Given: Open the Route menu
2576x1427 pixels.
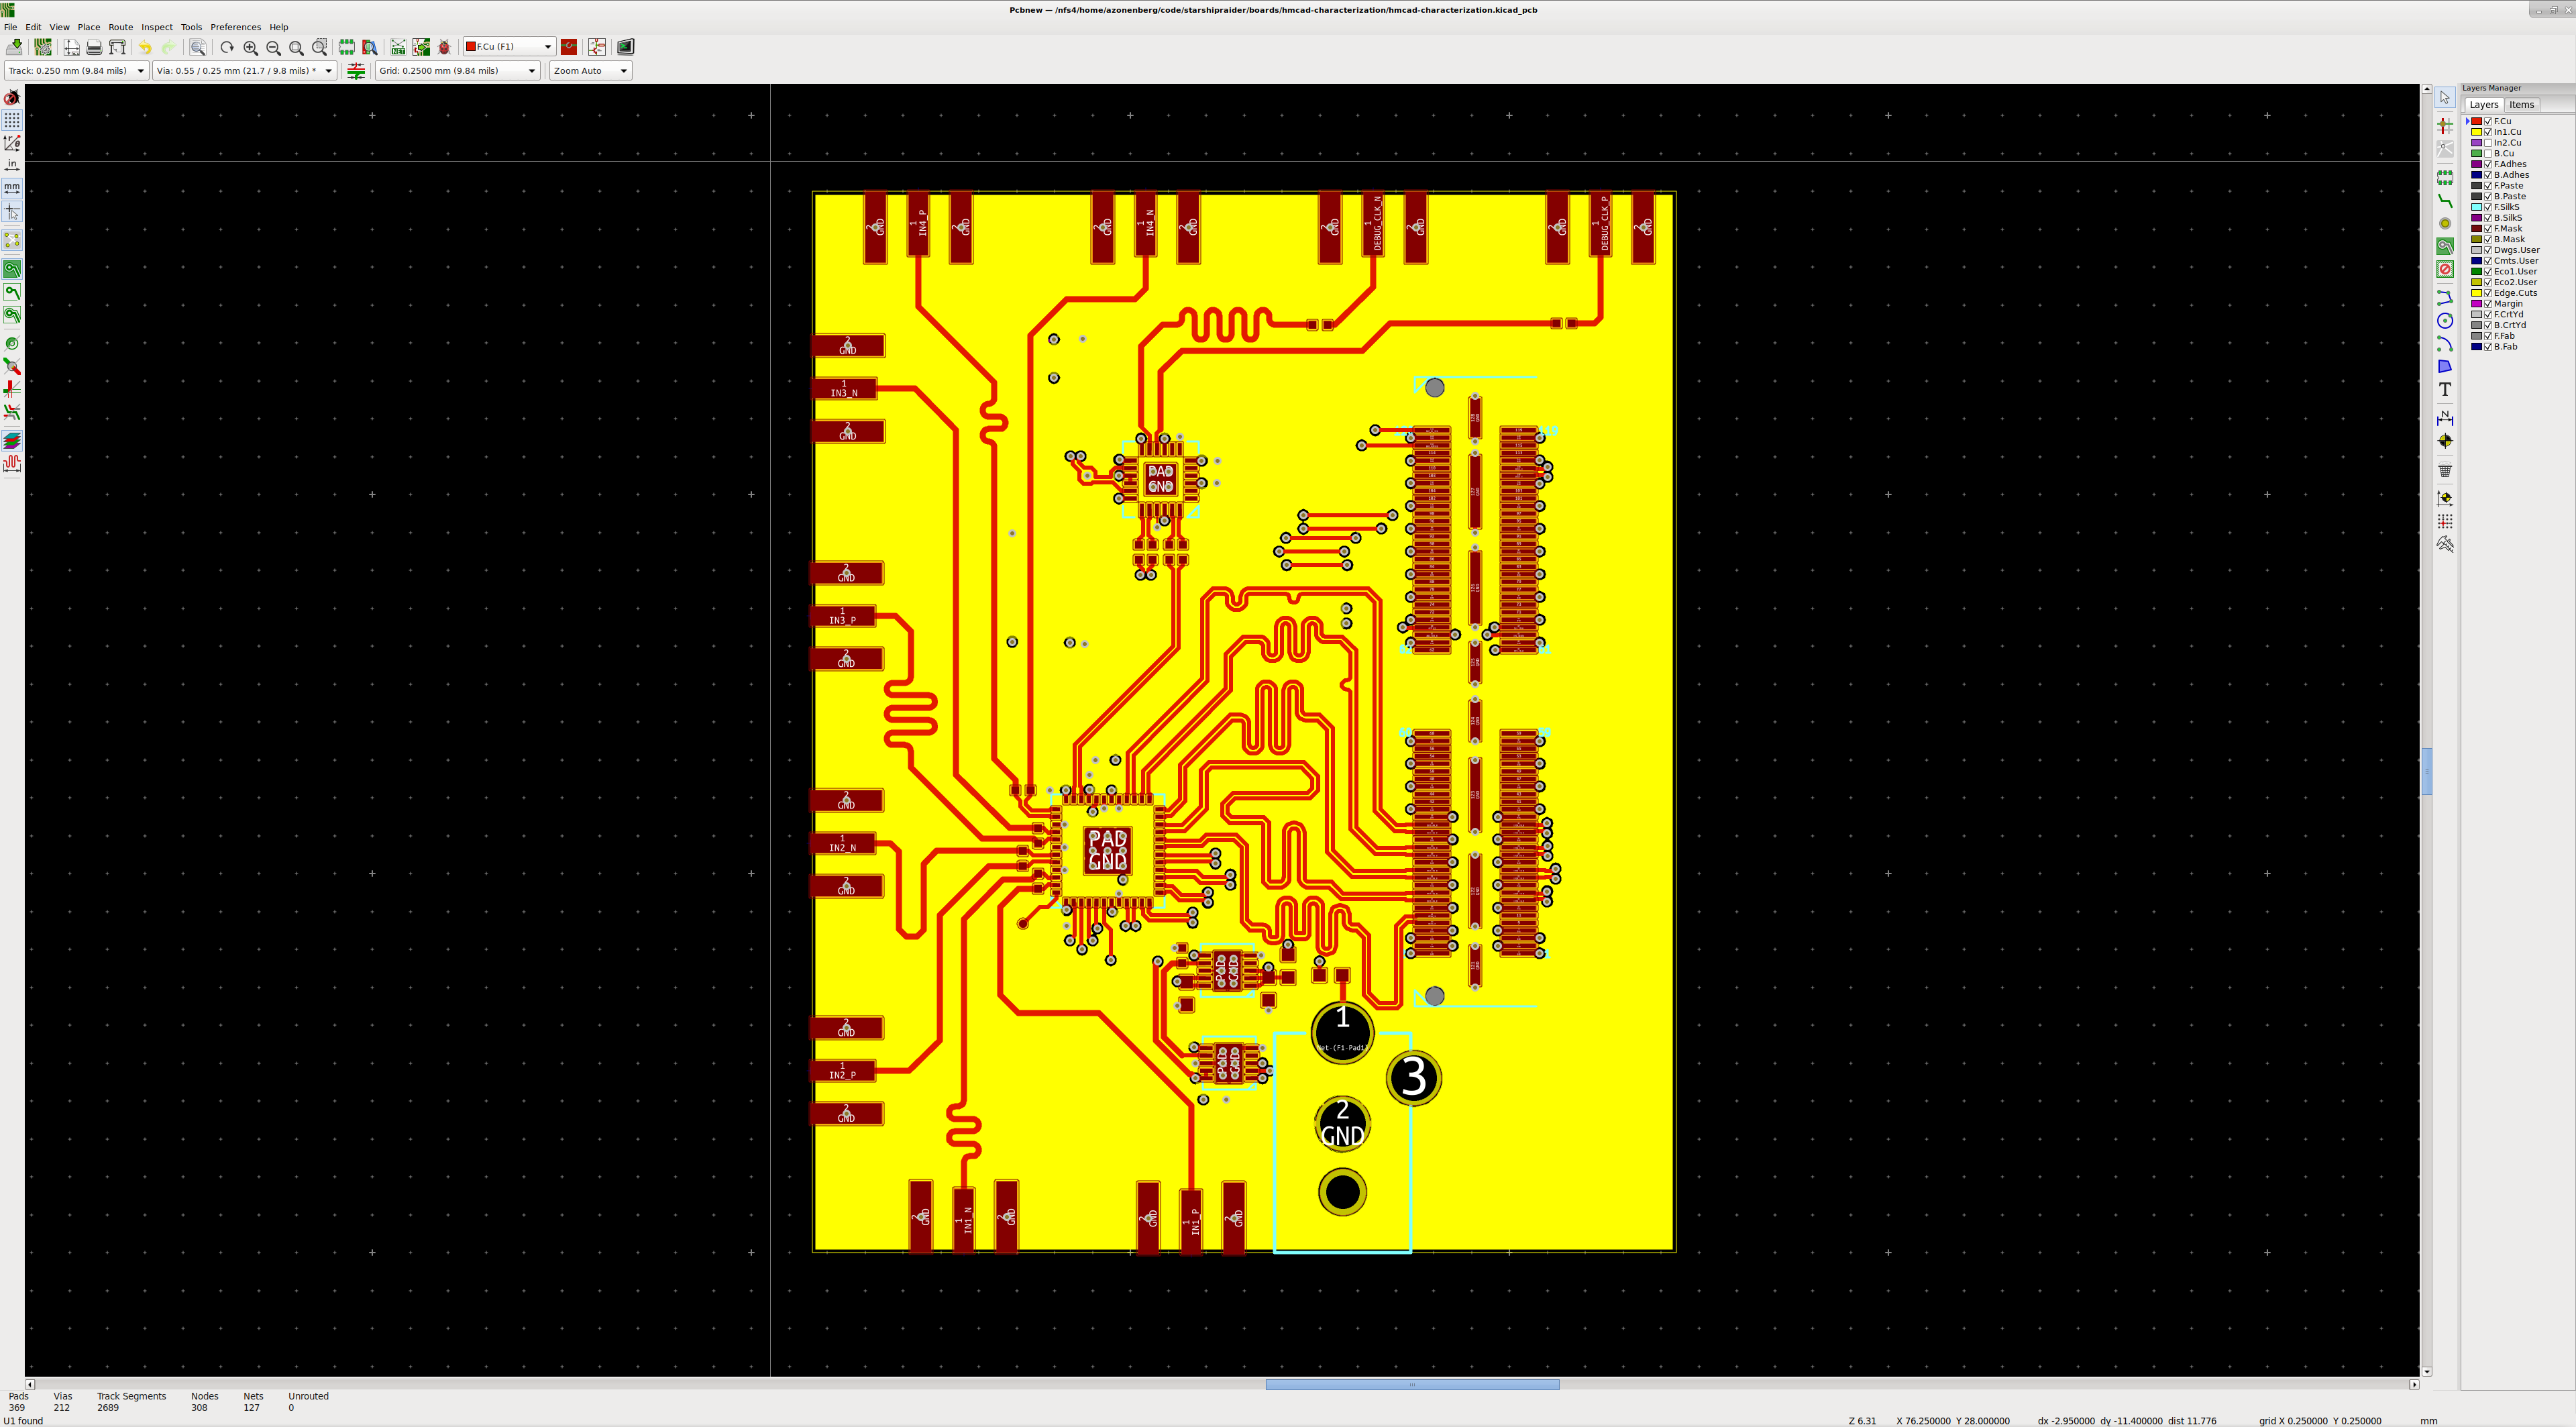Looking at the screenshot, I should tap(120, 27).
